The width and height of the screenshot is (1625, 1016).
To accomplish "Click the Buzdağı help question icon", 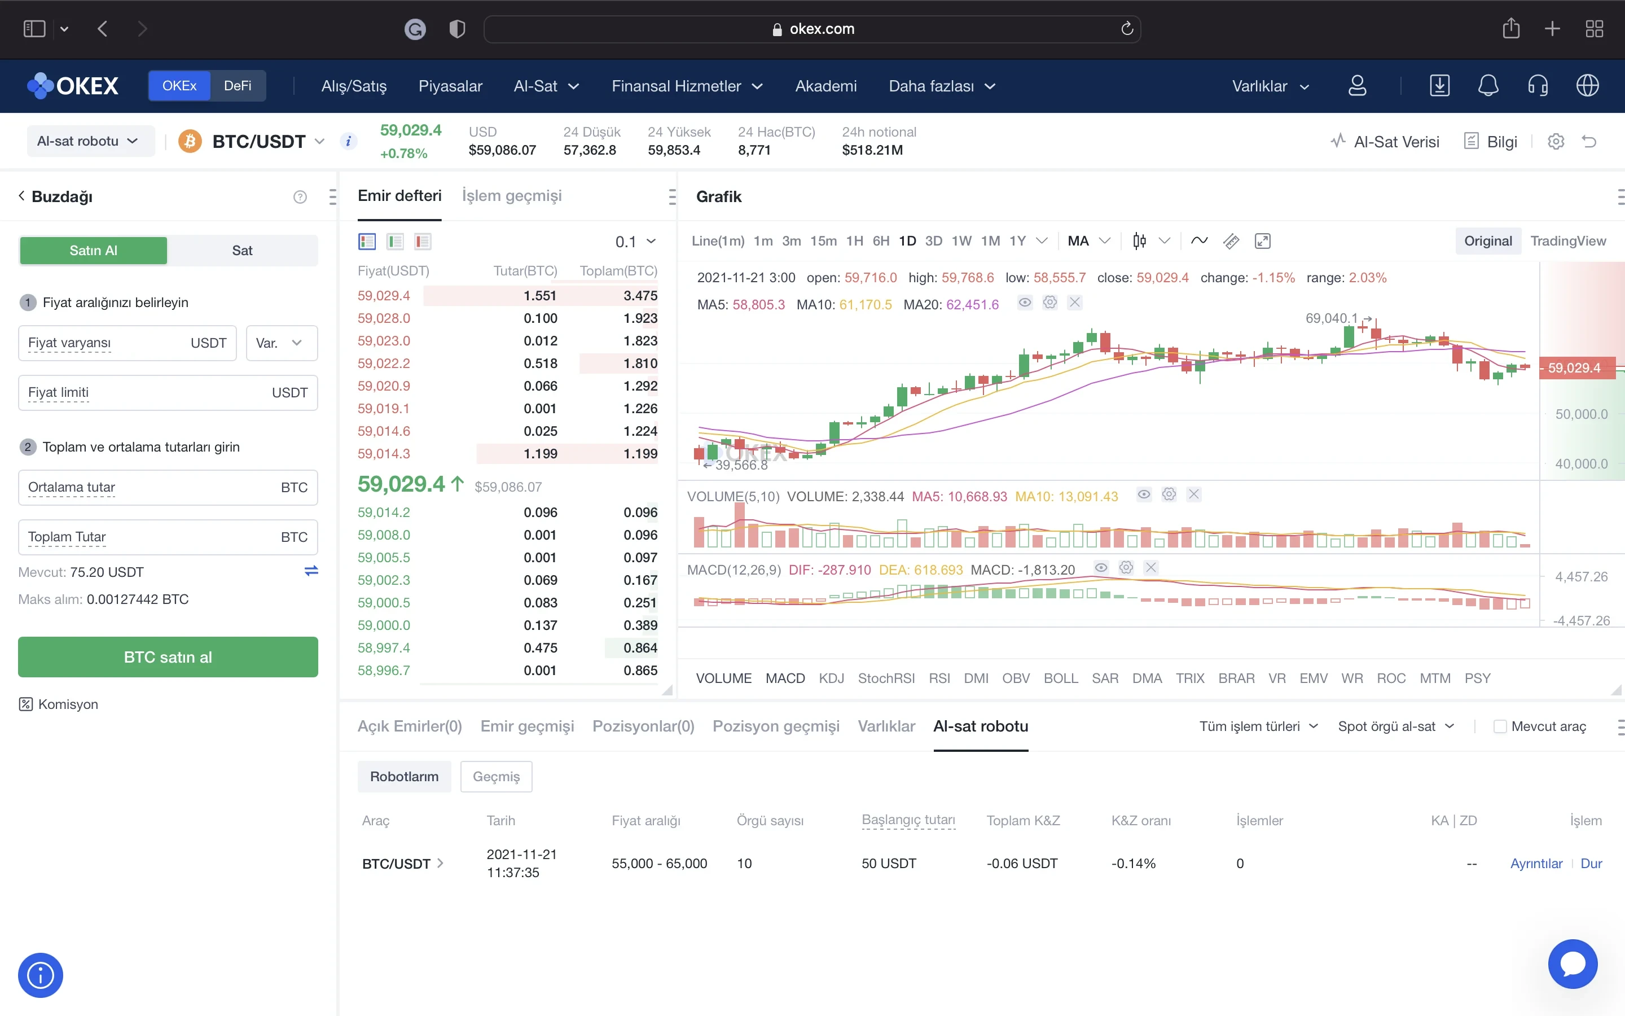I will [300, 197].
